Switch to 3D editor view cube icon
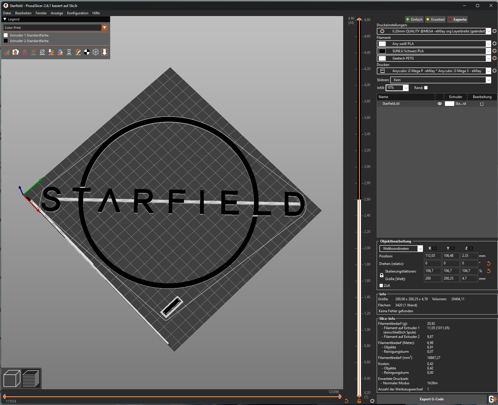The height and width of the screenshot is (405, 498). click(x=12, y=378)
